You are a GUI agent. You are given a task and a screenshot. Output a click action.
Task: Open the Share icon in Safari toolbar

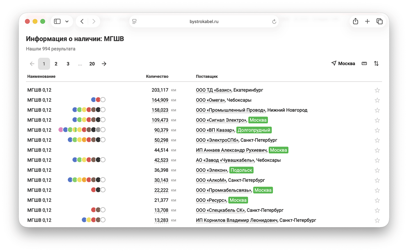click(355, 21)
